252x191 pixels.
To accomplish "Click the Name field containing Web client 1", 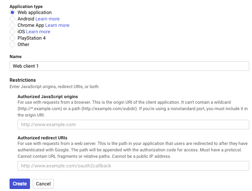I will (129, 66).
